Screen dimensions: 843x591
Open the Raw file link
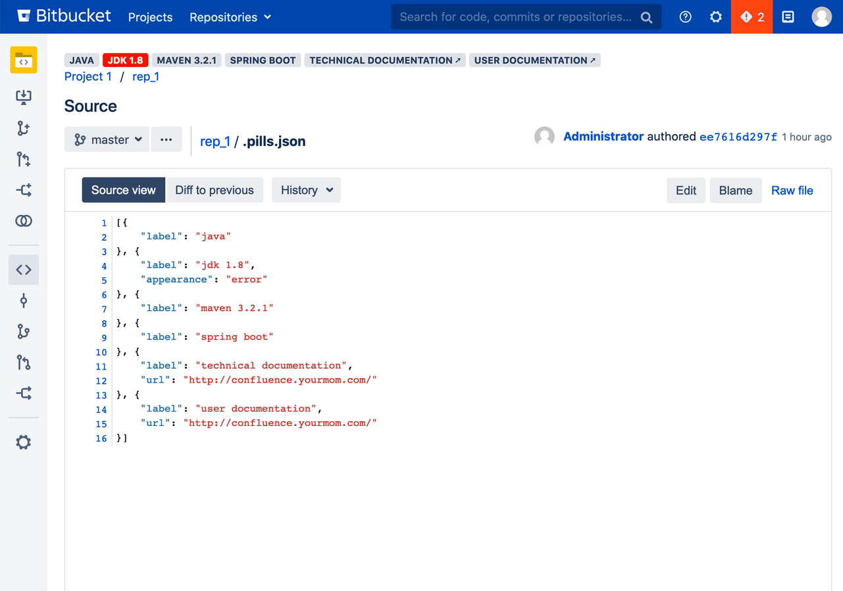pyautogui.click(x=792, y=191)
